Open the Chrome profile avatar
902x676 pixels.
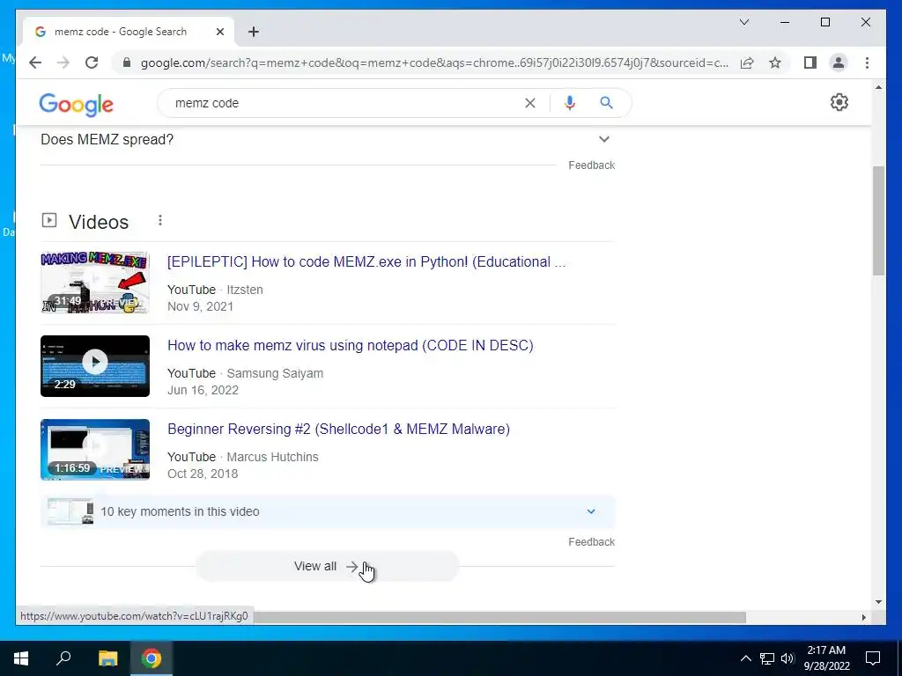point(839,62)
